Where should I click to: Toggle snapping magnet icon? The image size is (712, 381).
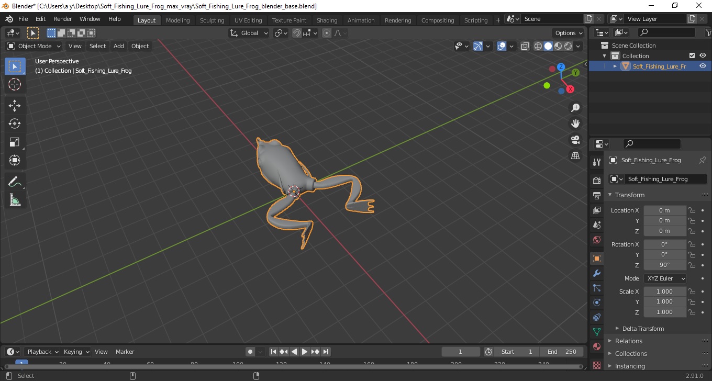coord(297,33)
